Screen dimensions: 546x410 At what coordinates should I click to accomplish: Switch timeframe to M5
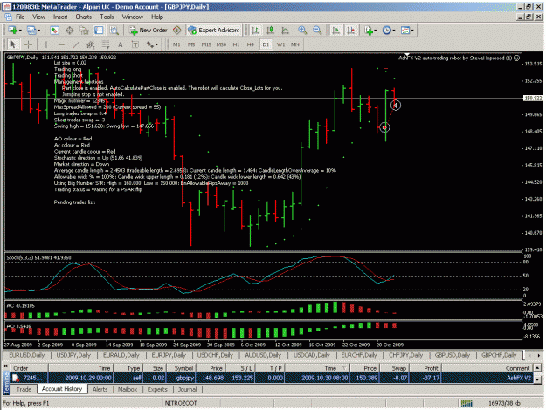click(191, 44)
